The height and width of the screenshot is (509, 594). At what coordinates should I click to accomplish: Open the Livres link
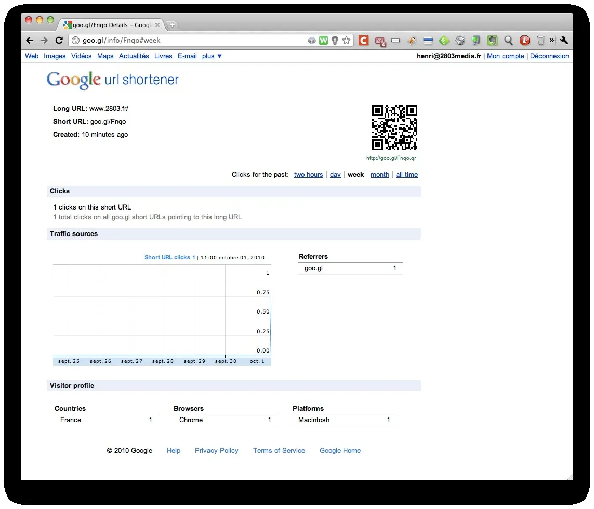pyautogui.click(x=163, y=56)
